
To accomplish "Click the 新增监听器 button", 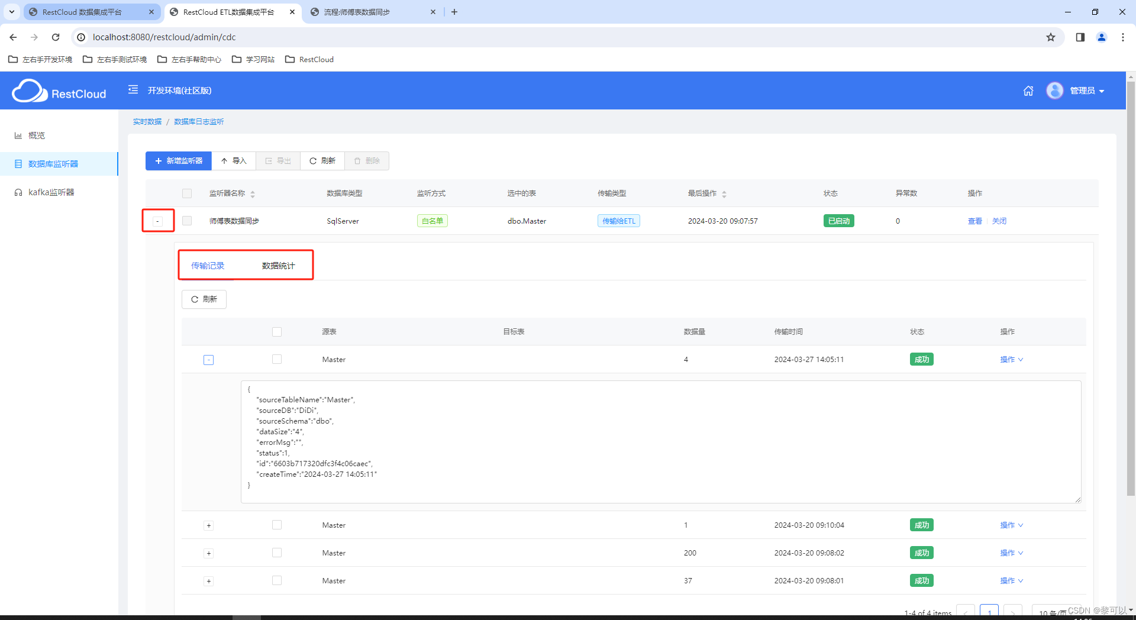I will point(178,160).
